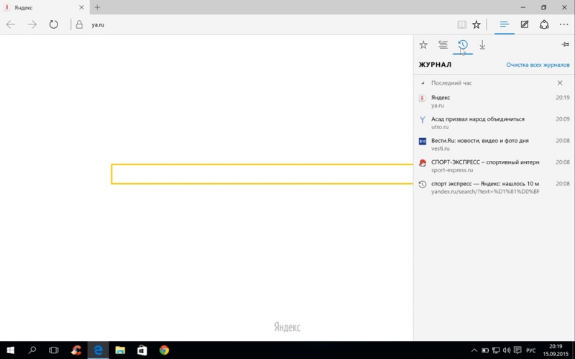This screenshot has height=359, width=575.
Task: Click the lock icon in address bar
Action: [79, 24]
